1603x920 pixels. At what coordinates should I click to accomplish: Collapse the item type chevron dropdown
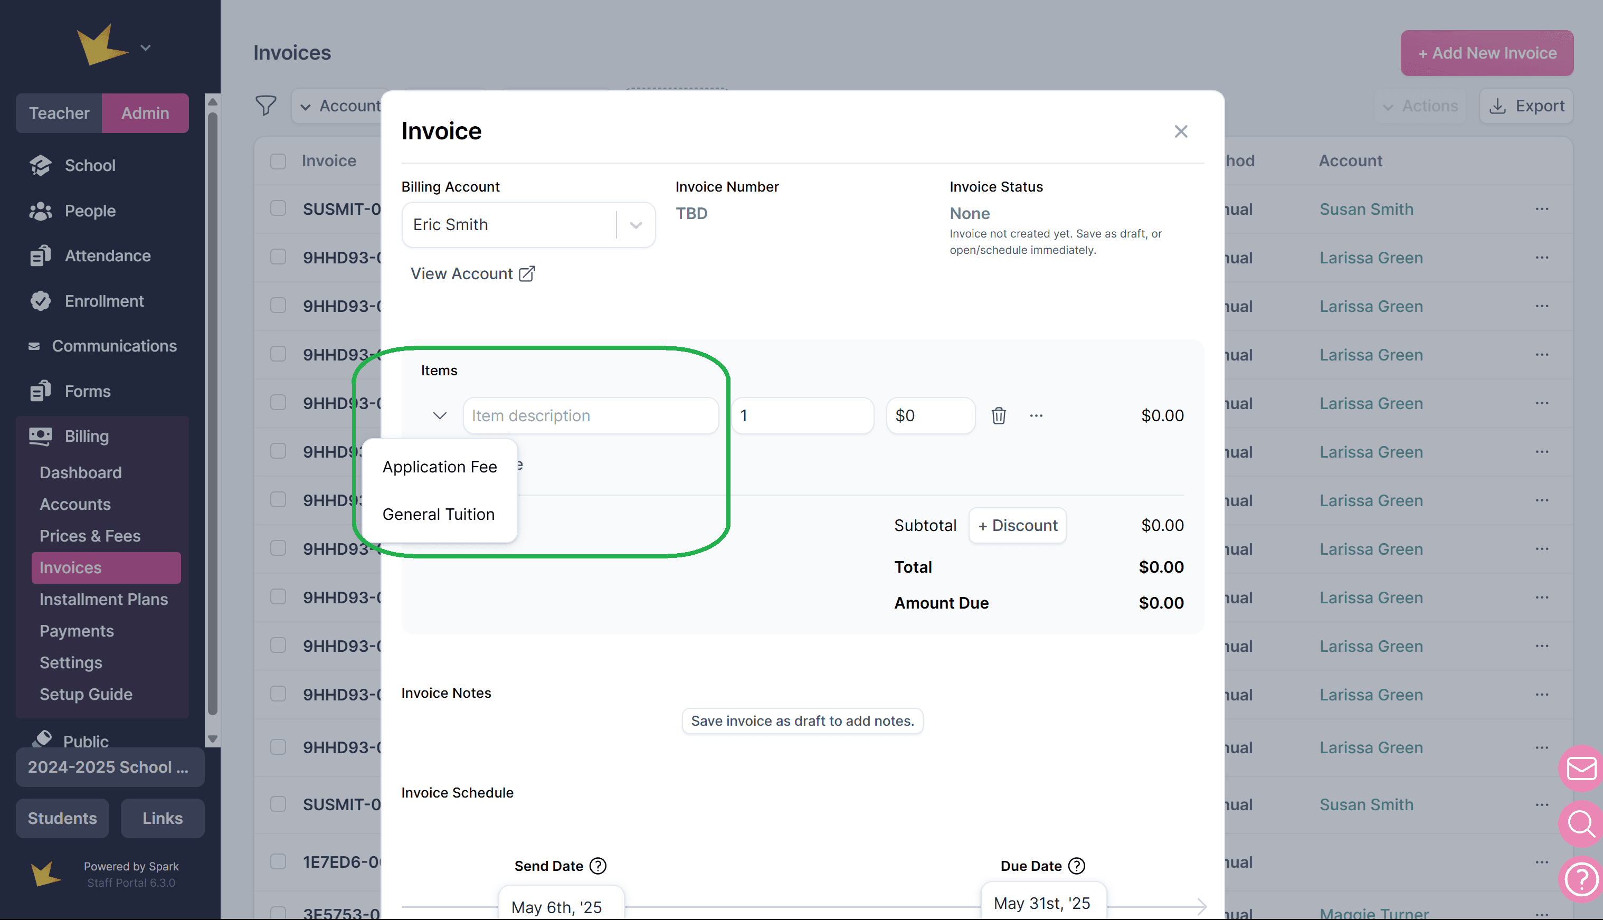[440, 416]
